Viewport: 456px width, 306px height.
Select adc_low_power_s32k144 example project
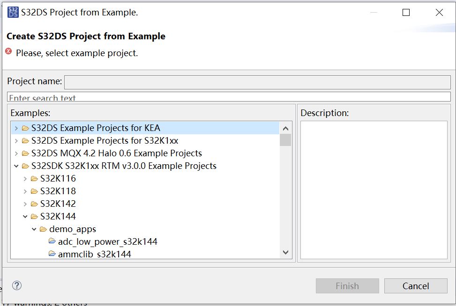107,241
